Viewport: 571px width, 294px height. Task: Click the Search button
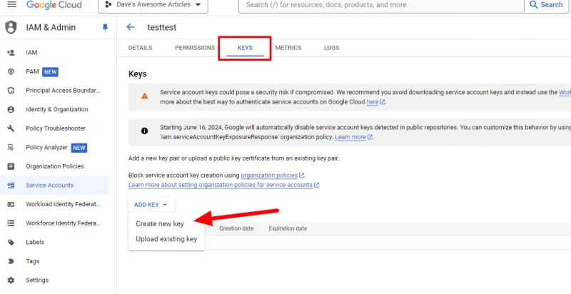(x=546, y=5)
